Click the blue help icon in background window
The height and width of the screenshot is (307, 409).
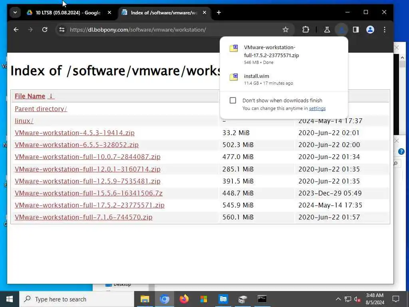coord(401,152)
